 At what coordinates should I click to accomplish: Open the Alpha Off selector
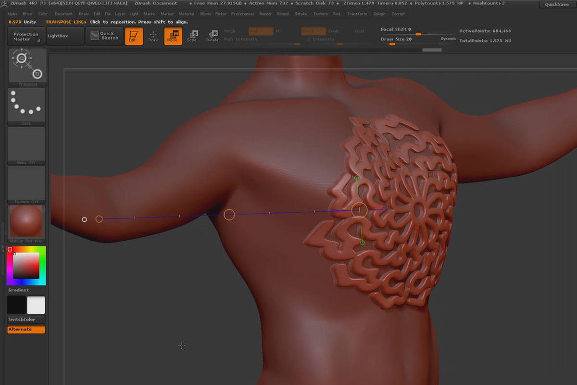[x=26, y=145]
